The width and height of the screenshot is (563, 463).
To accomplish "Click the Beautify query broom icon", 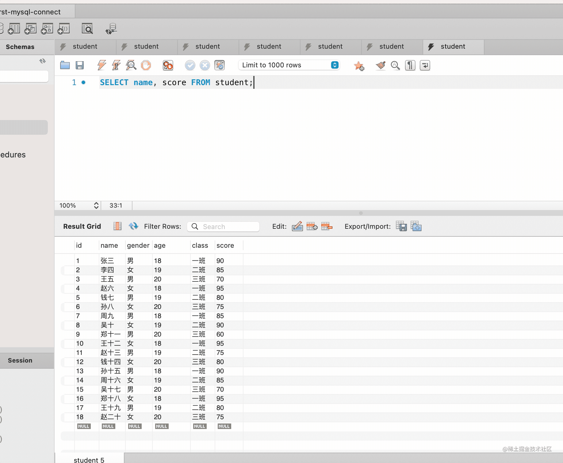I will click(x=381, y=65).
